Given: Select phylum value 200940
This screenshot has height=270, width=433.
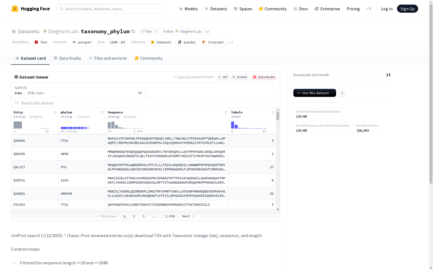Looking at the screenshot, I should 82,194.
